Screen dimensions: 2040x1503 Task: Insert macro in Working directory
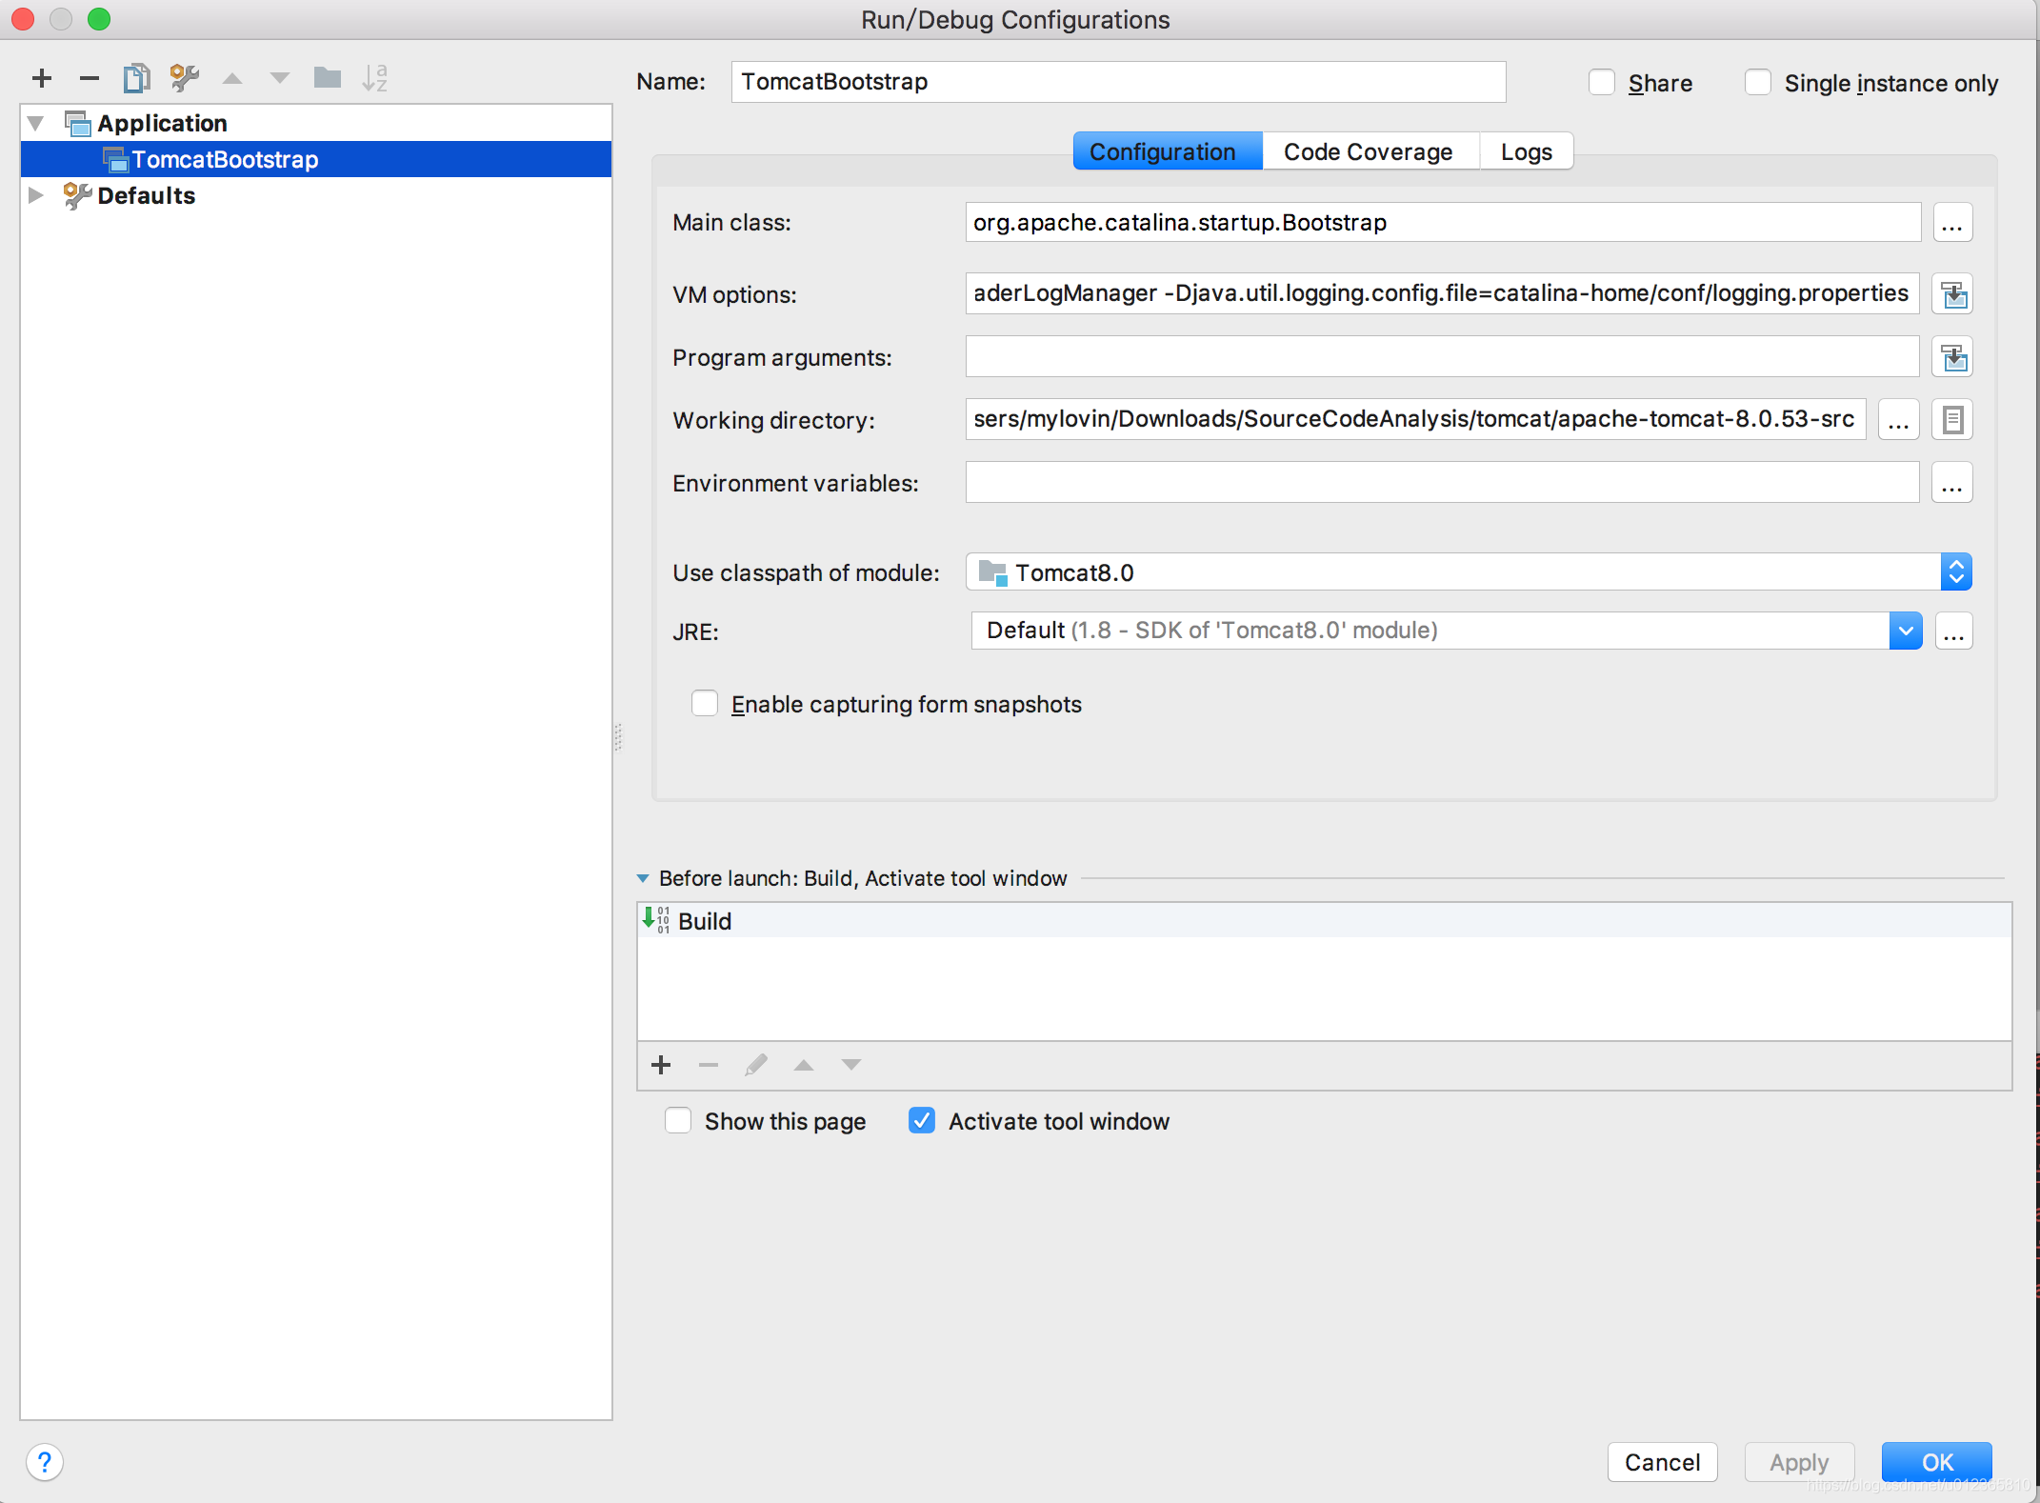tap(1953, 420)
